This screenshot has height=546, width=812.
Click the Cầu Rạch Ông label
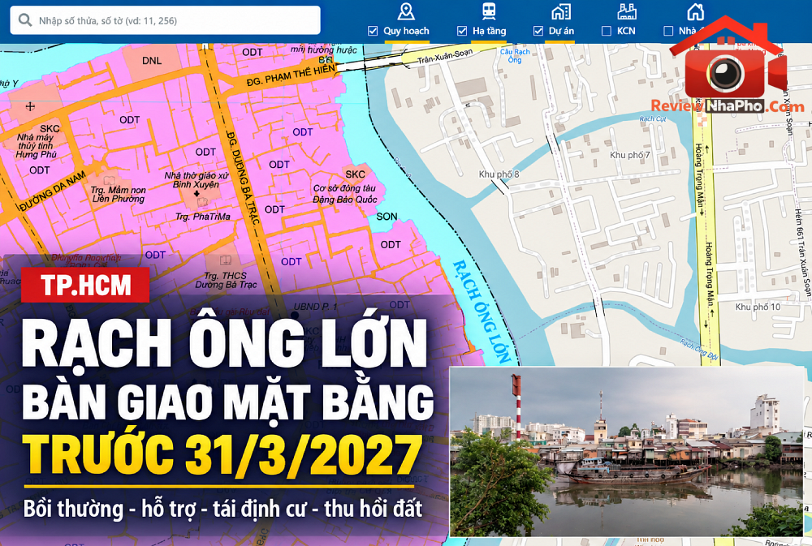(x=515, y=55)
